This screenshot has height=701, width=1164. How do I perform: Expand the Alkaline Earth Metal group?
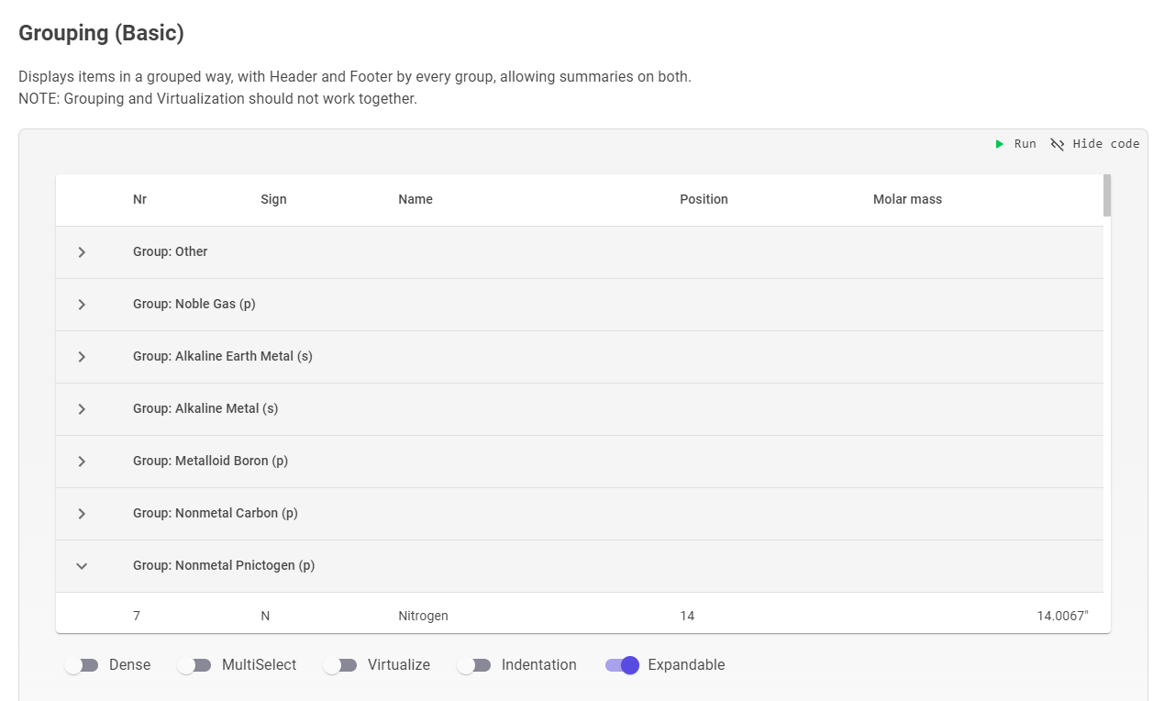coord(82,356)
